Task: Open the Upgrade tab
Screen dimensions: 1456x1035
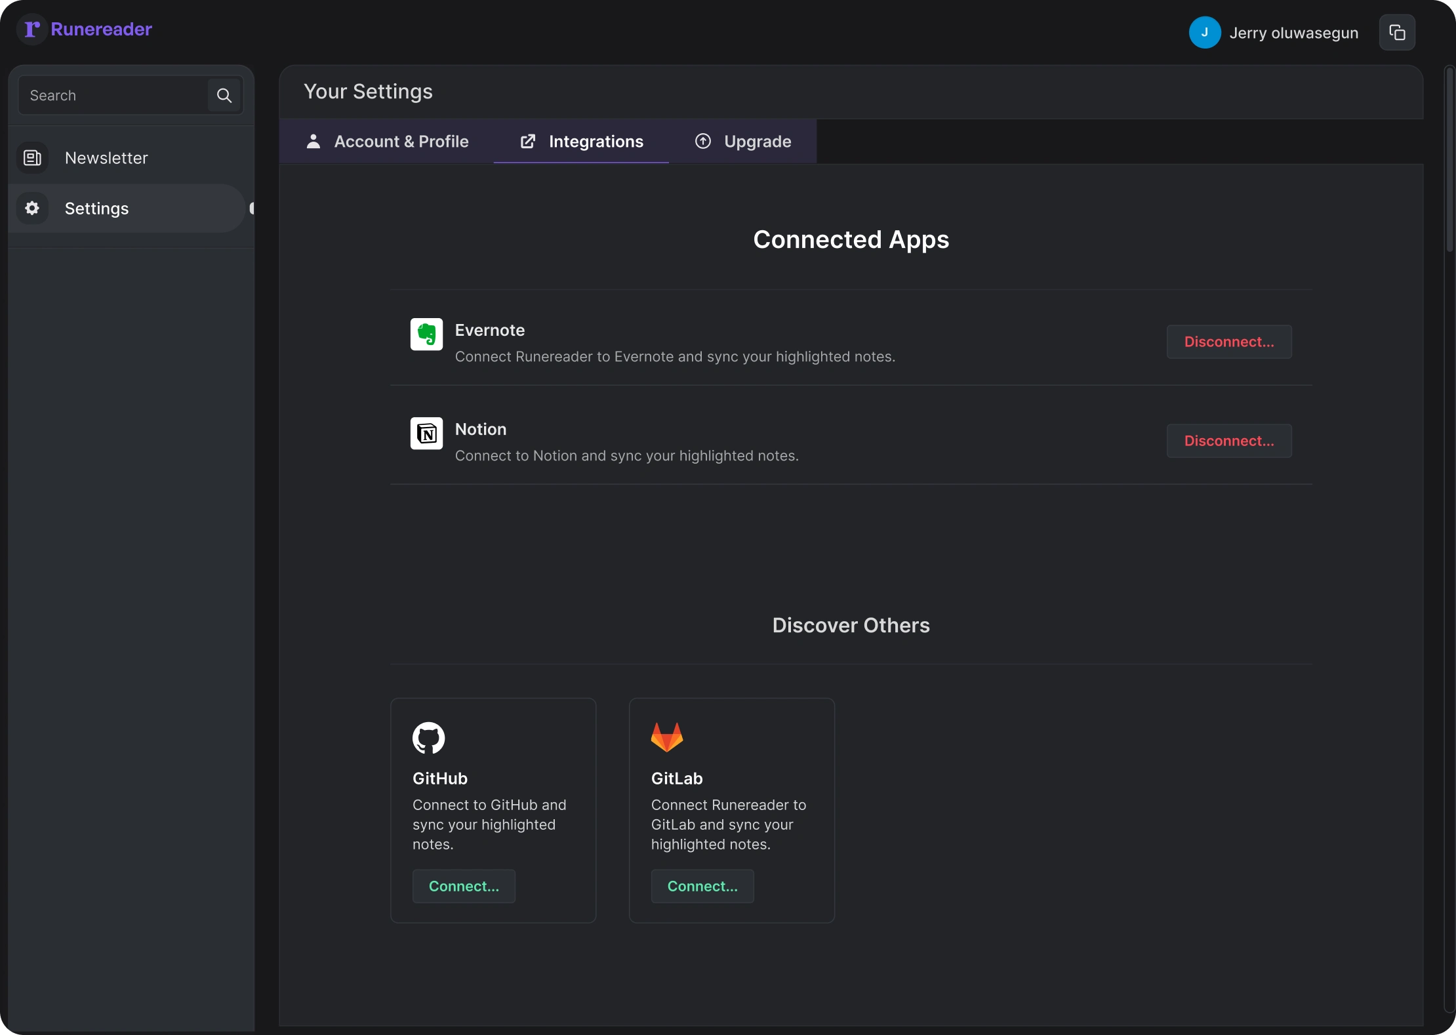Action: [742, 141]
